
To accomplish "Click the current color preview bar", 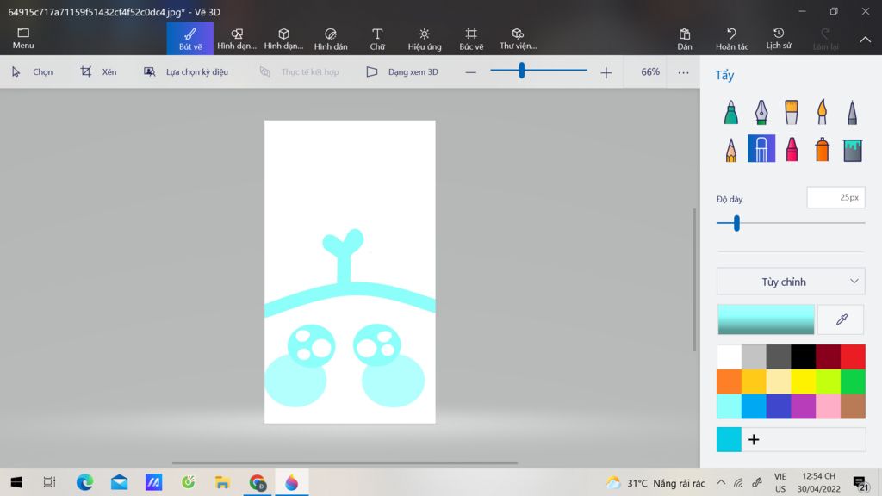I will [766, 319].
